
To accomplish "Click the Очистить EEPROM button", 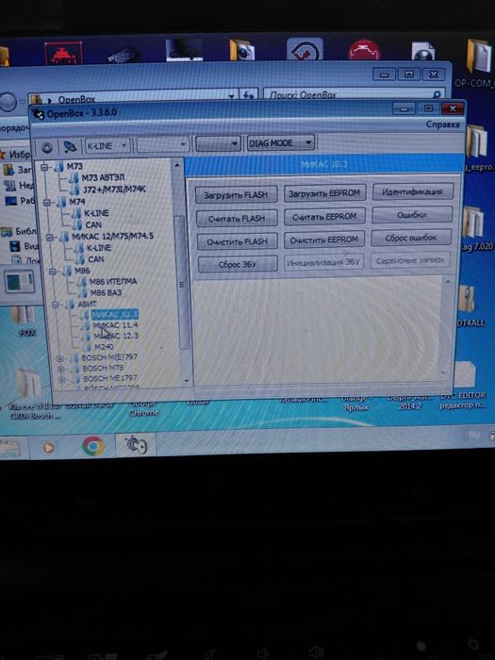I will point(324,239).
